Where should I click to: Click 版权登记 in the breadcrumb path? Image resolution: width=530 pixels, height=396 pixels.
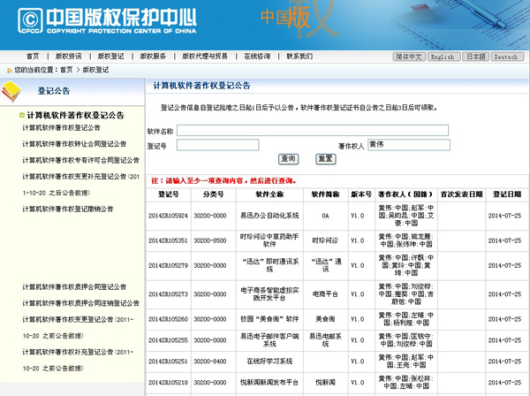(x=96, y=68)
